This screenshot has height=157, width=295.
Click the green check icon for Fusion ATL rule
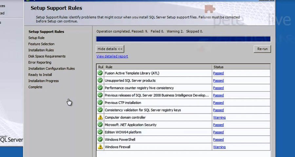pyautogui.click(x=100, y=73)
